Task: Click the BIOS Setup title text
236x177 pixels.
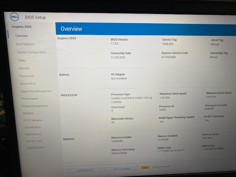Action: pos(35,17)
